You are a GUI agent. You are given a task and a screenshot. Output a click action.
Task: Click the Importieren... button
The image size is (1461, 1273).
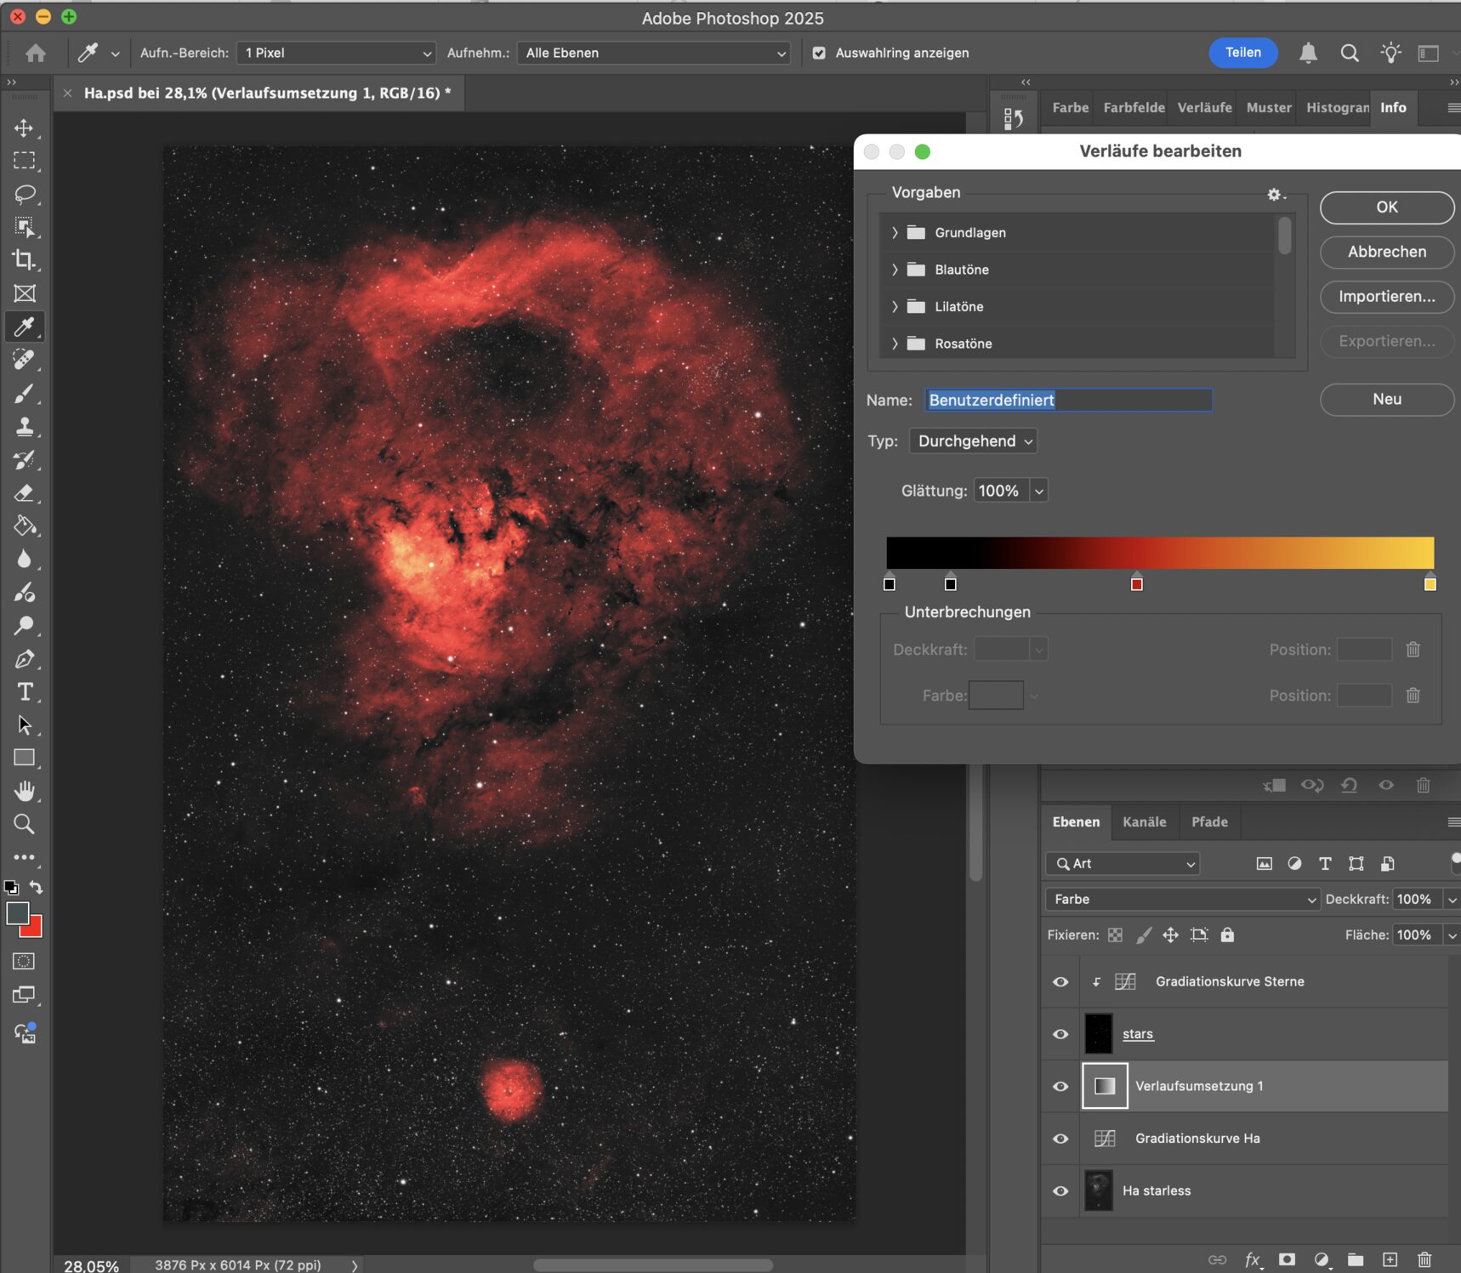[1387, 297]
